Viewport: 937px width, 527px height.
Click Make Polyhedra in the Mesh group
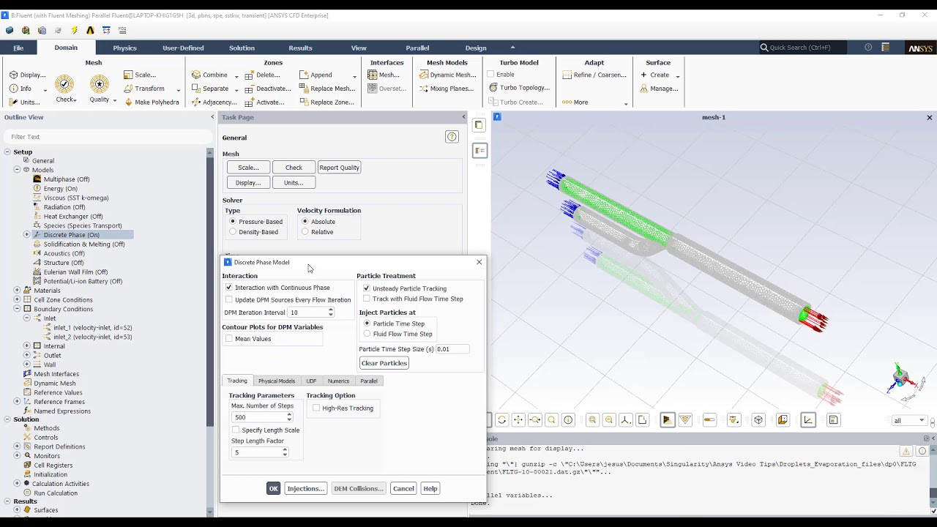click(x=152, y=102)
